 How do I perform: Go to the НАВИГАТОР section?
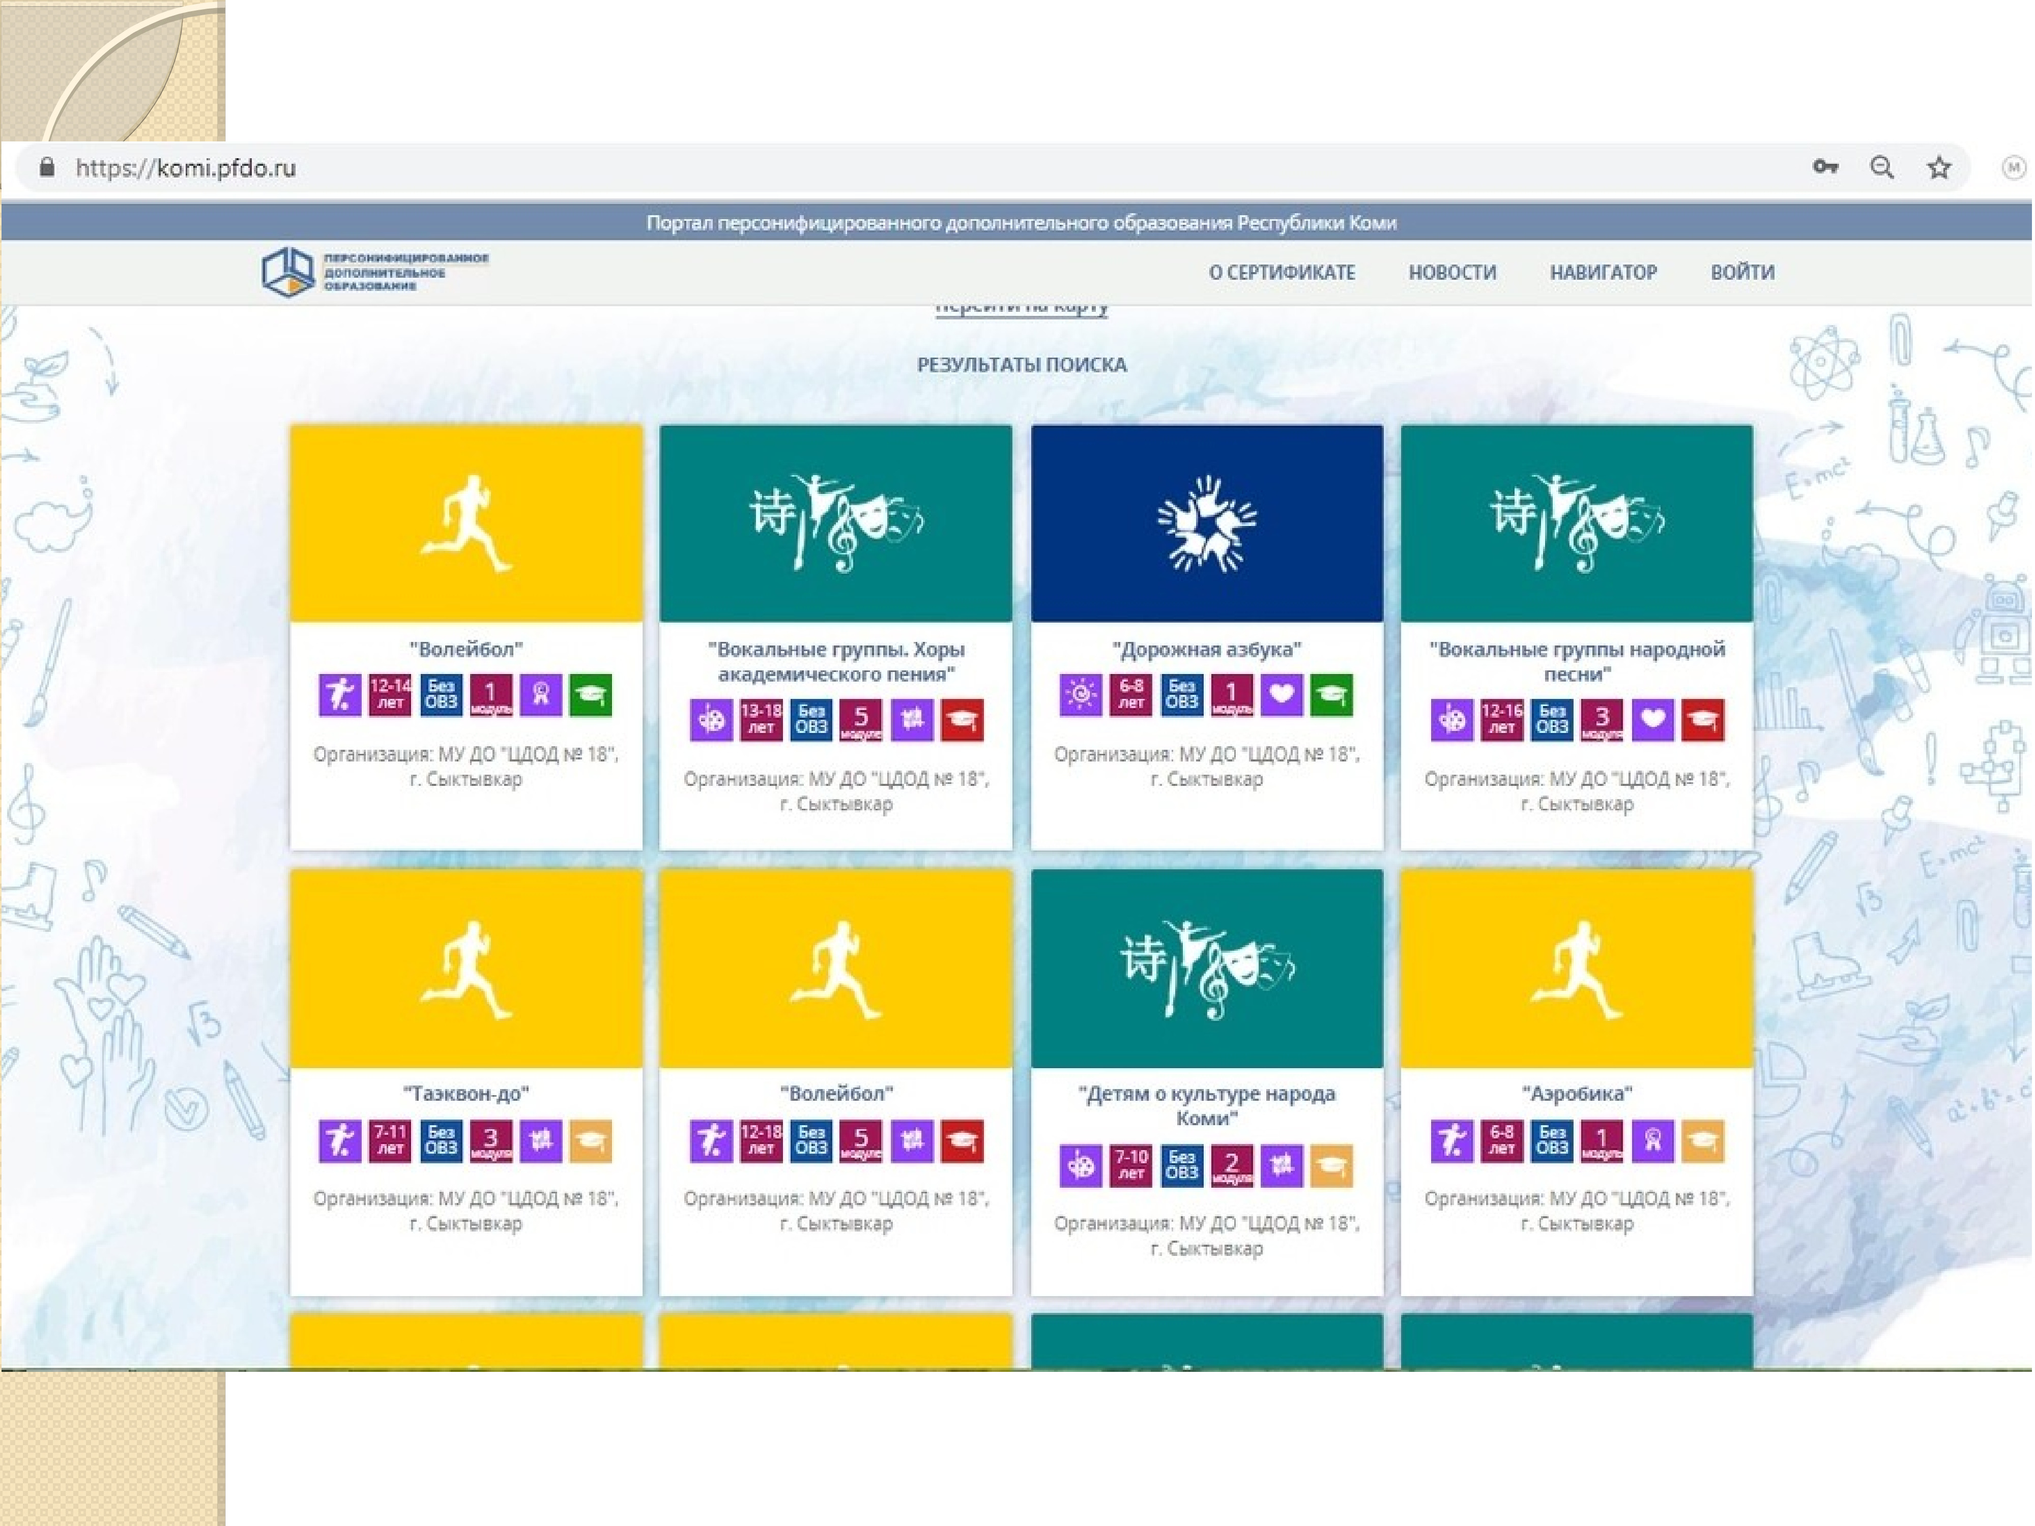[1603, 272]
